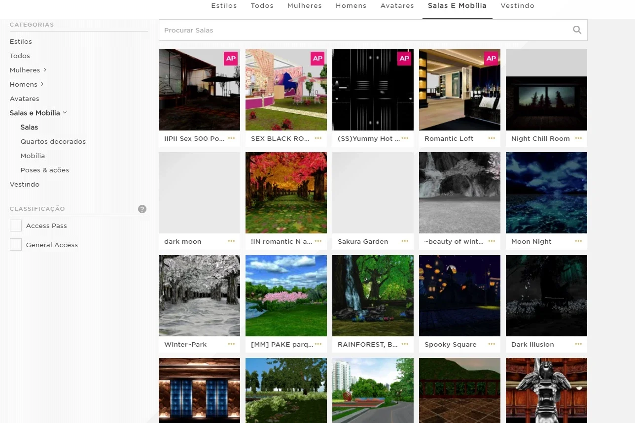Switch to the Vestindo top tab
The image size is (635, 423).
tap(518, 6)
